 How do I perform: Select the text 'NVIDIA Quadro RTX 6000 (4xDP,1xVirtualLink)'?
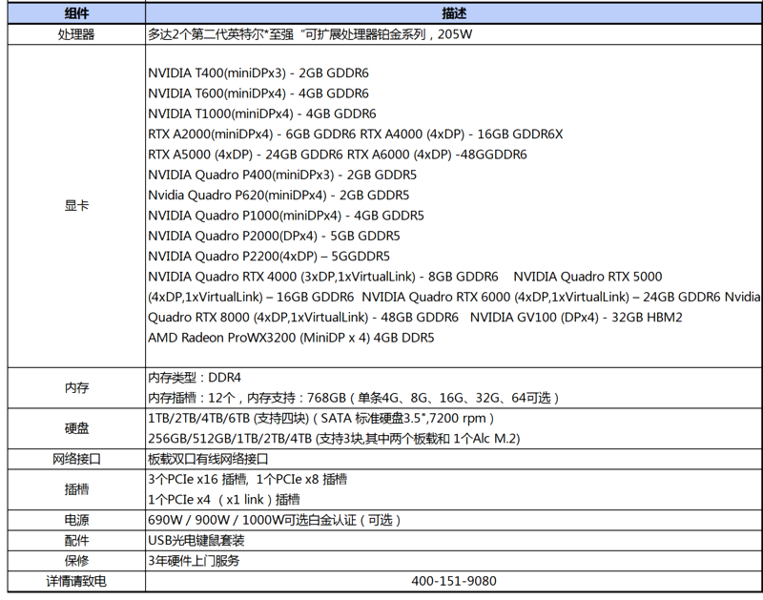pos(495,298)
